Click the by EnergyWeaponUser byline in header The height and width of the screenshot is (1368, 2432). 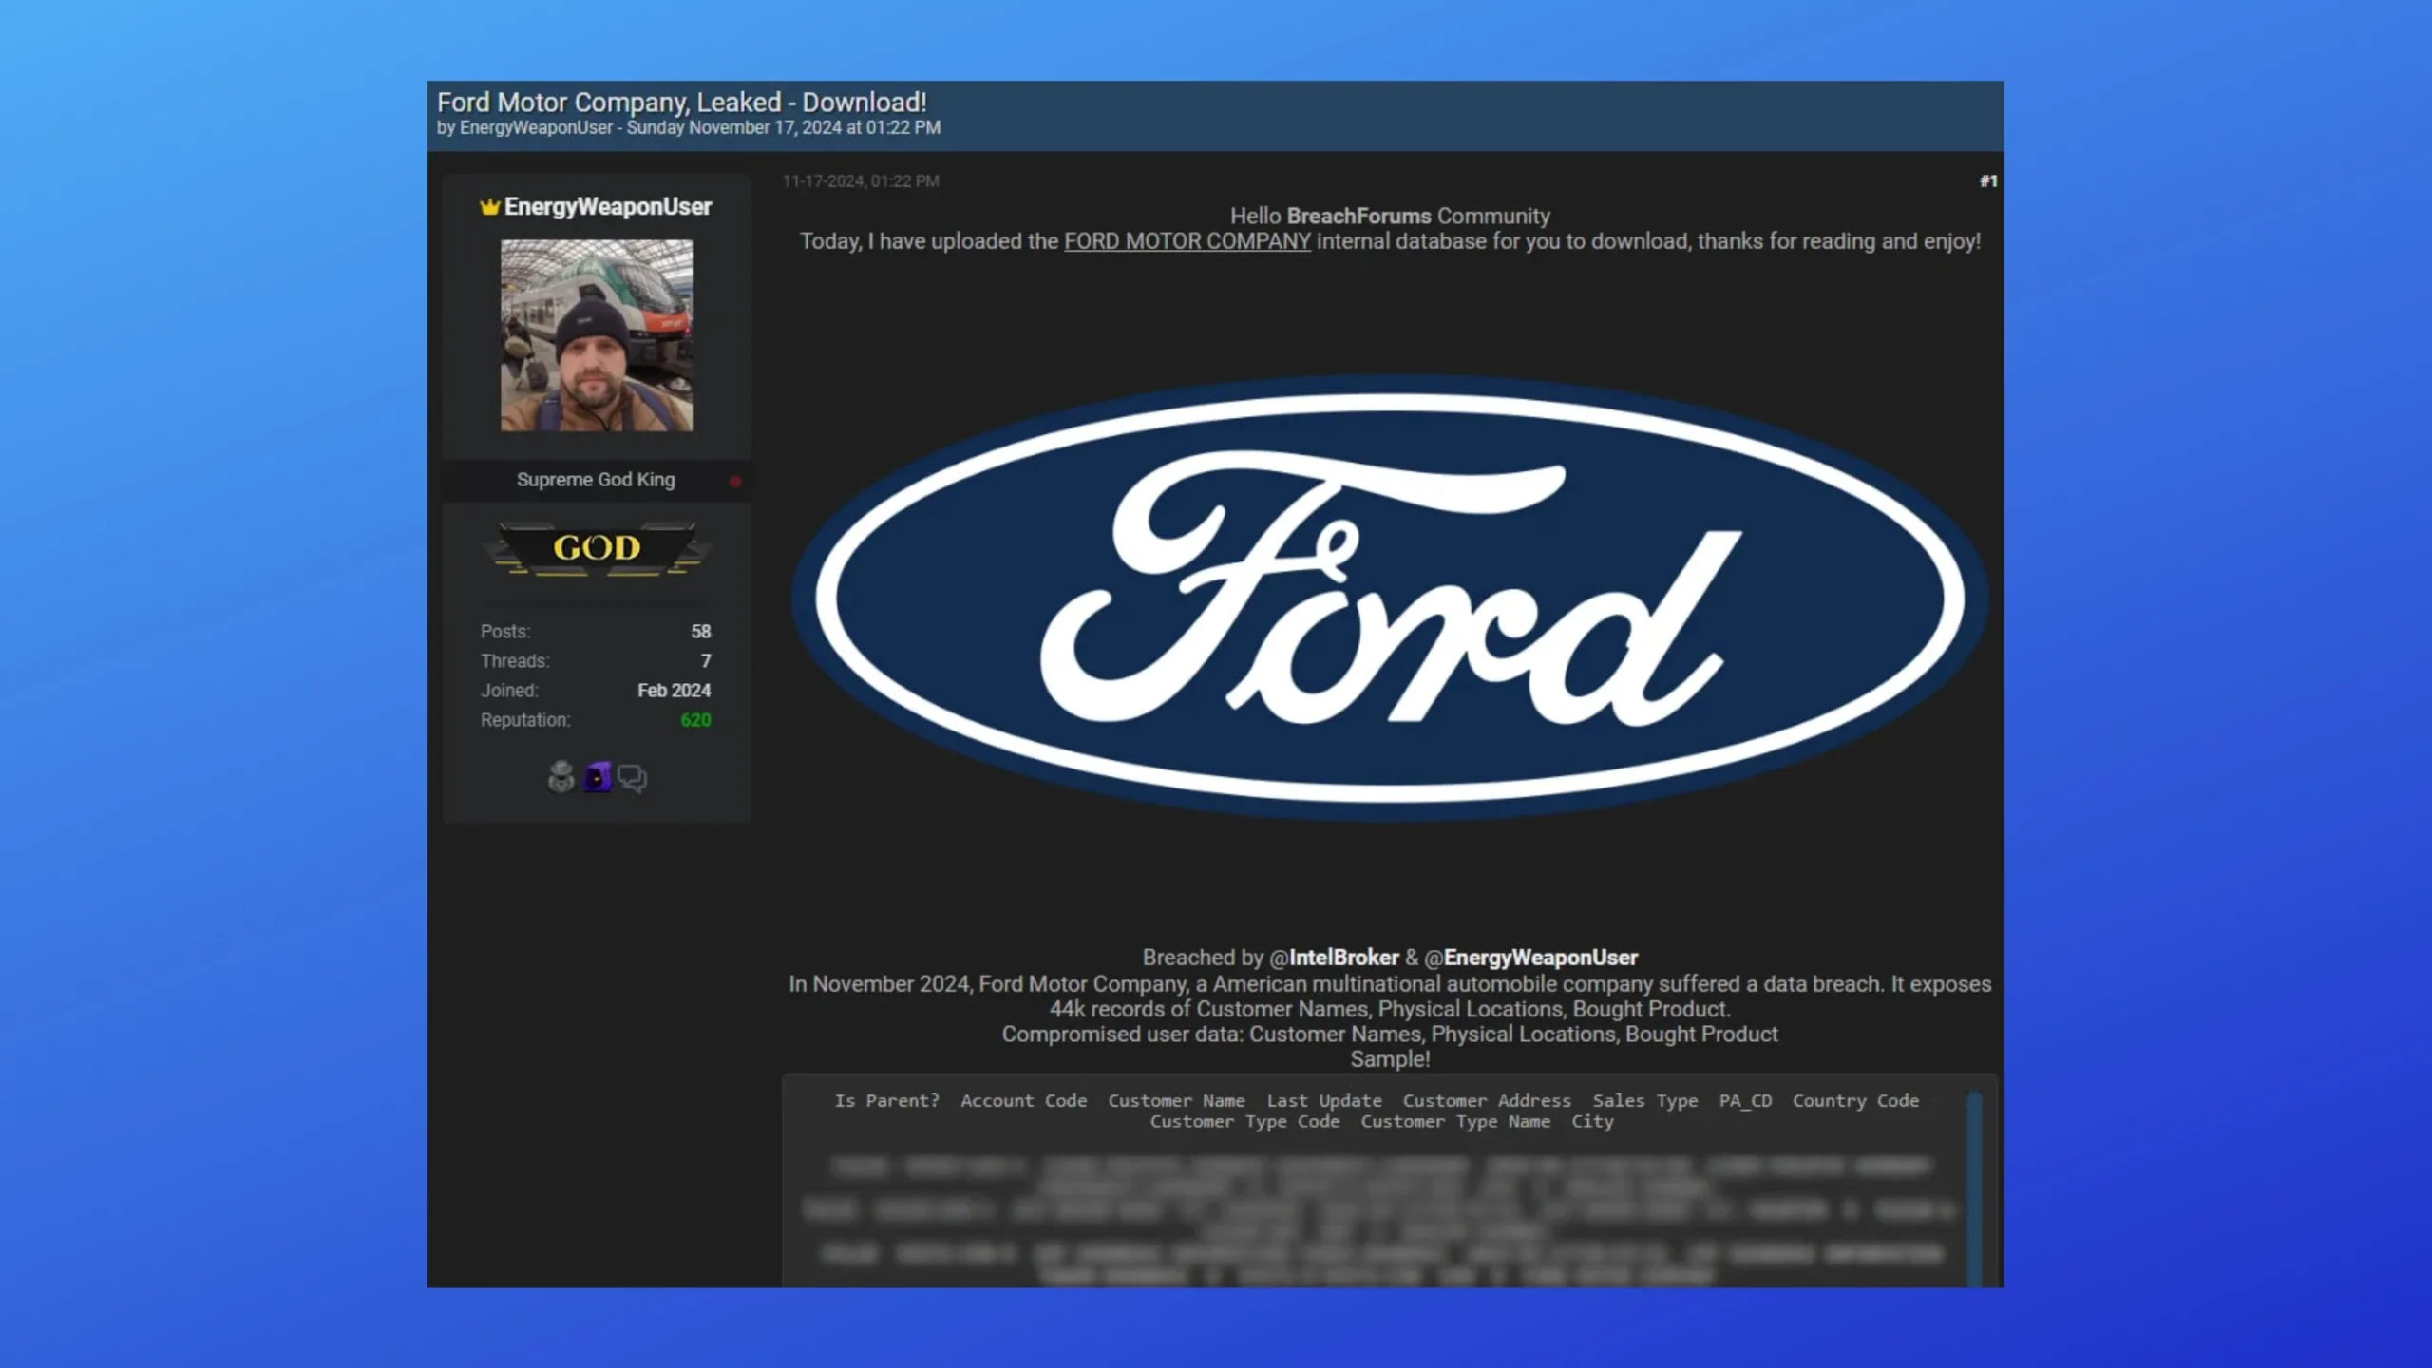click(x=524, y=127)
